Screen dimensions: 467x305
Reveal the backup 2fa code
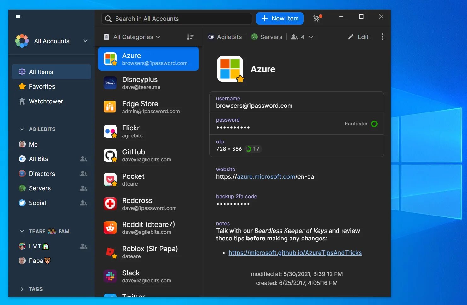[233, 204]
